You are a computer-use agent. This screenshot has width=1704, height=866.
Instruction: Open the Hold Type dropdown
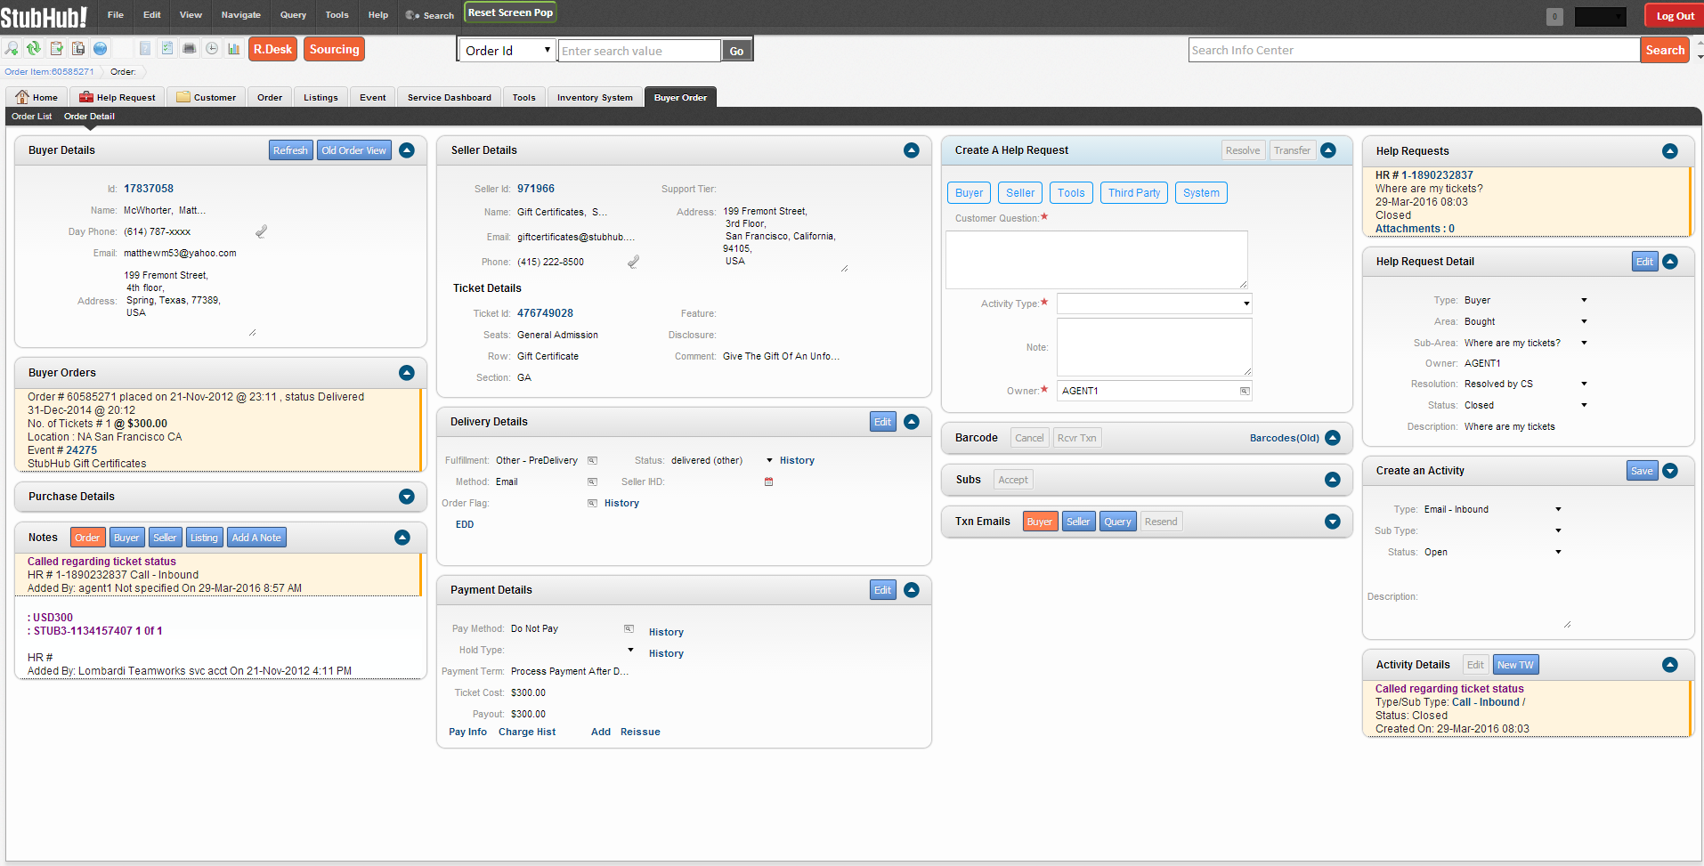pos(630,650)
